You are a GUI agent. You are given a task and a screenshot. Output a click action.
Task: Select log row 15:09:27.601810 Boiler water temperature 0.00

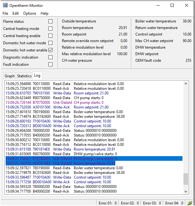pyautogui.click(x=94, y=112)
